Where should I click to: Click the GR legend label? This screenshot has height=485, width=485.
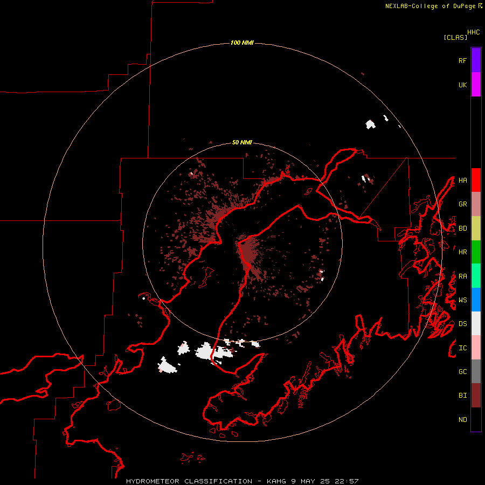[x=462, y=204]
